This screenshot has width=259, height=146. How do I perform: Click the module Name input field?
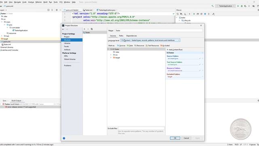[159, 31]
